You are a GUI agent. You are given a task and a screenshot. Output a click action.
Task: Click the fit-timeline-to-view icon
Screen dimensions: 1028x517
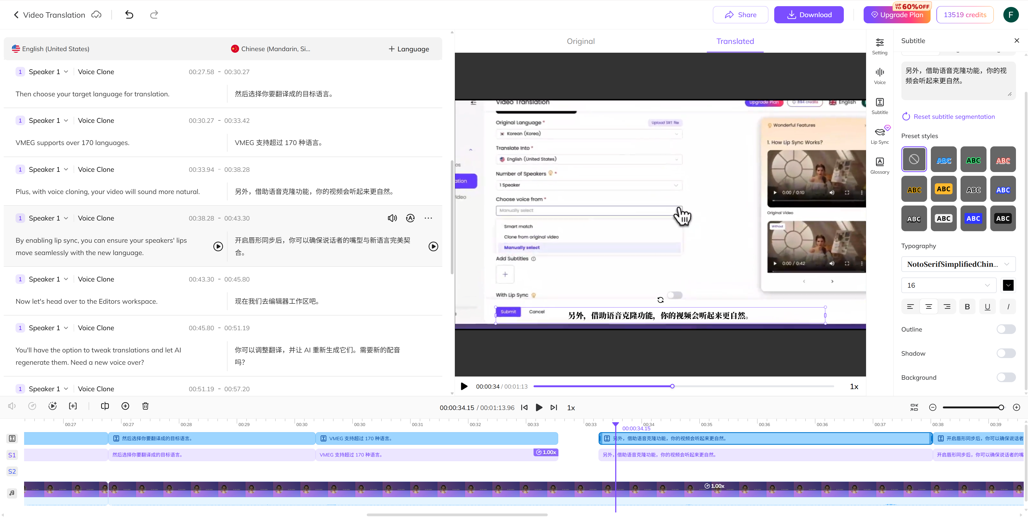[914, 407]
